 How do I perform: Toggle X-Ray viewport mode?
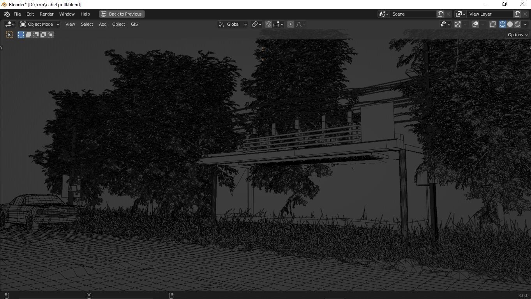(x=493, y=24)
